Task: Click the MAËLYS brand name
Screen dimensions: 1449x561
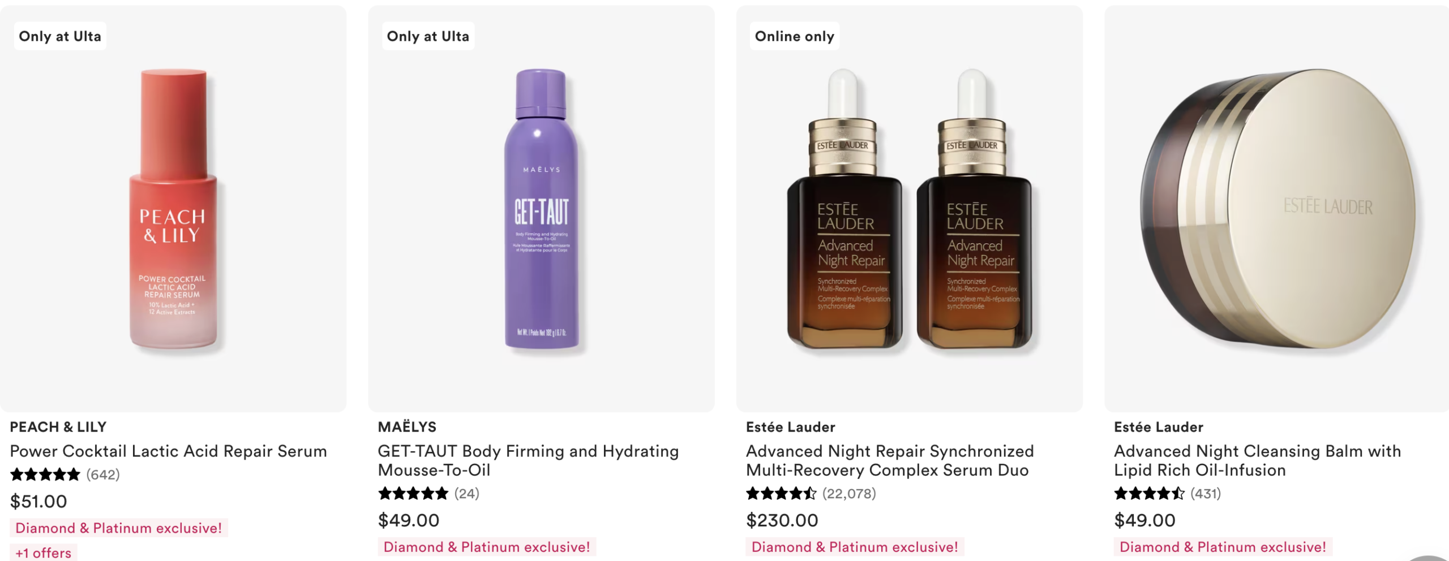Action: [x=407, y=427]
